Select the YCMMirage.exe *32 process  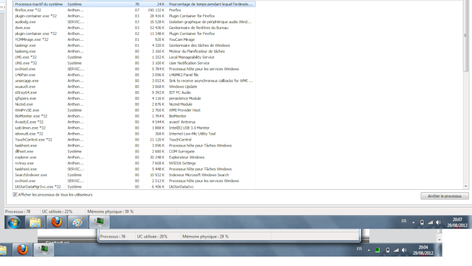click(x=135, y=40)
